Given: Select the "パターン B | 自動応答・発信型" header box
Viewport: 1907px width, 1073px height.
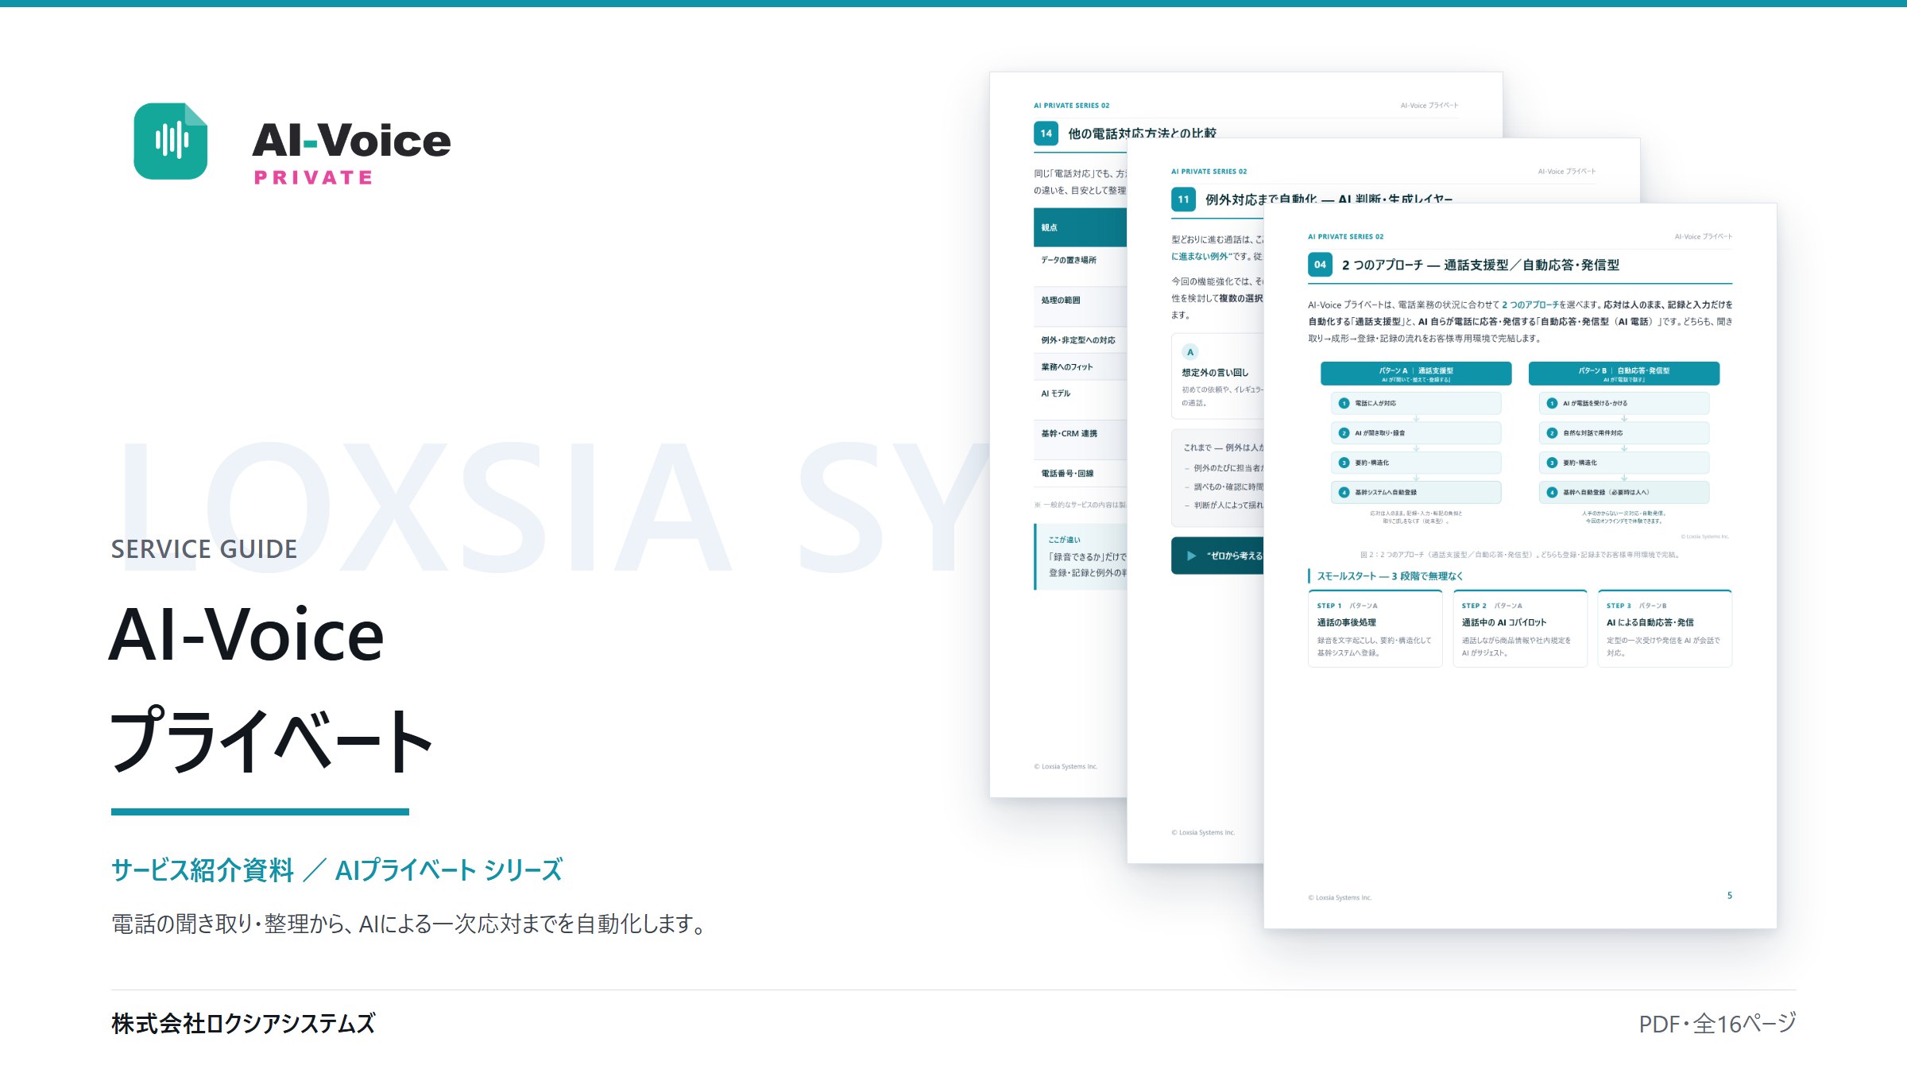Looking at the screenshot, I should 1624,374.
